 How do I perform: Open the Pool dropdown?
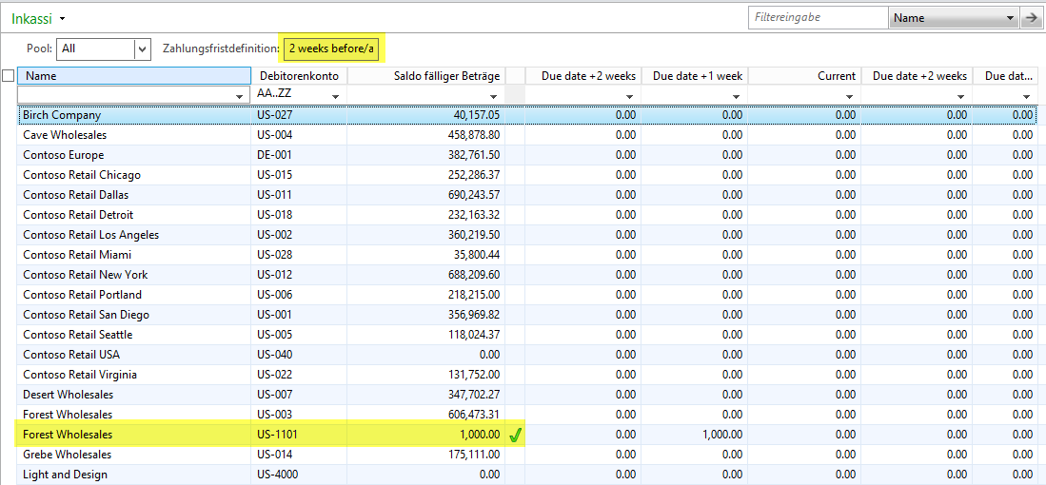point(142,48)
